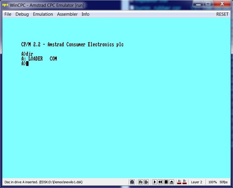Start tape playback with play button
Image resolution: width=233 pixels, height=188 pixels.
[x=155, y=182]
